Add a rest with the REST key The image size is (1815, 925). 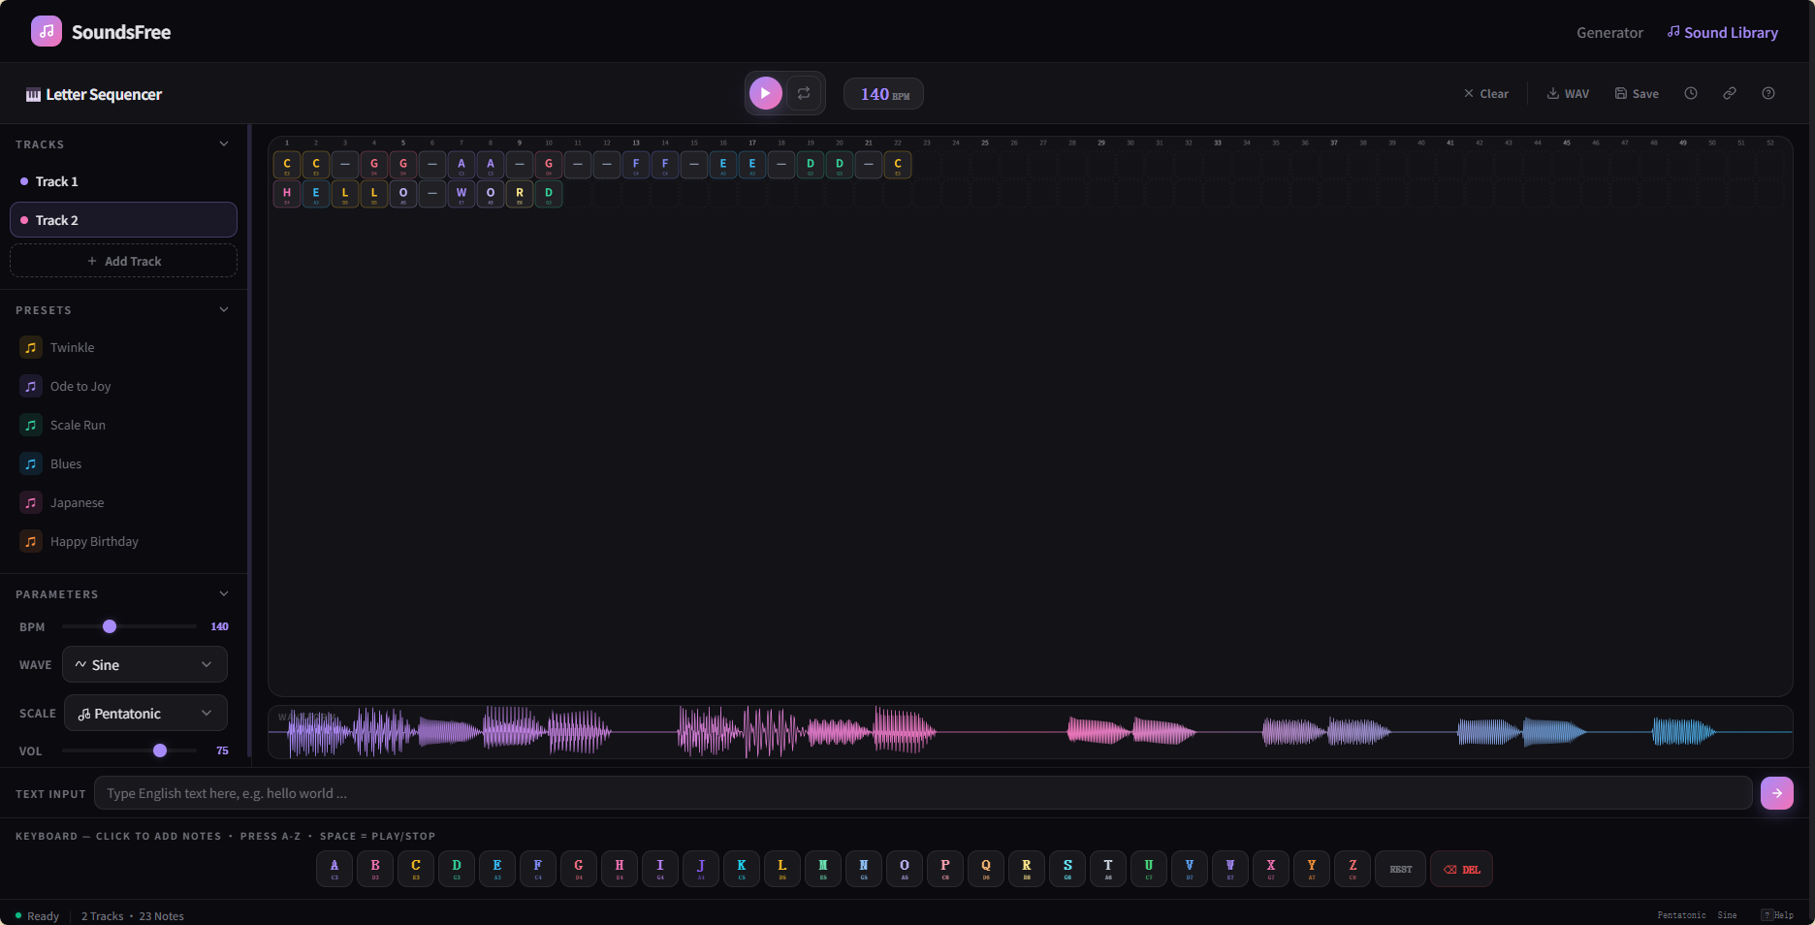[1401, 869]
